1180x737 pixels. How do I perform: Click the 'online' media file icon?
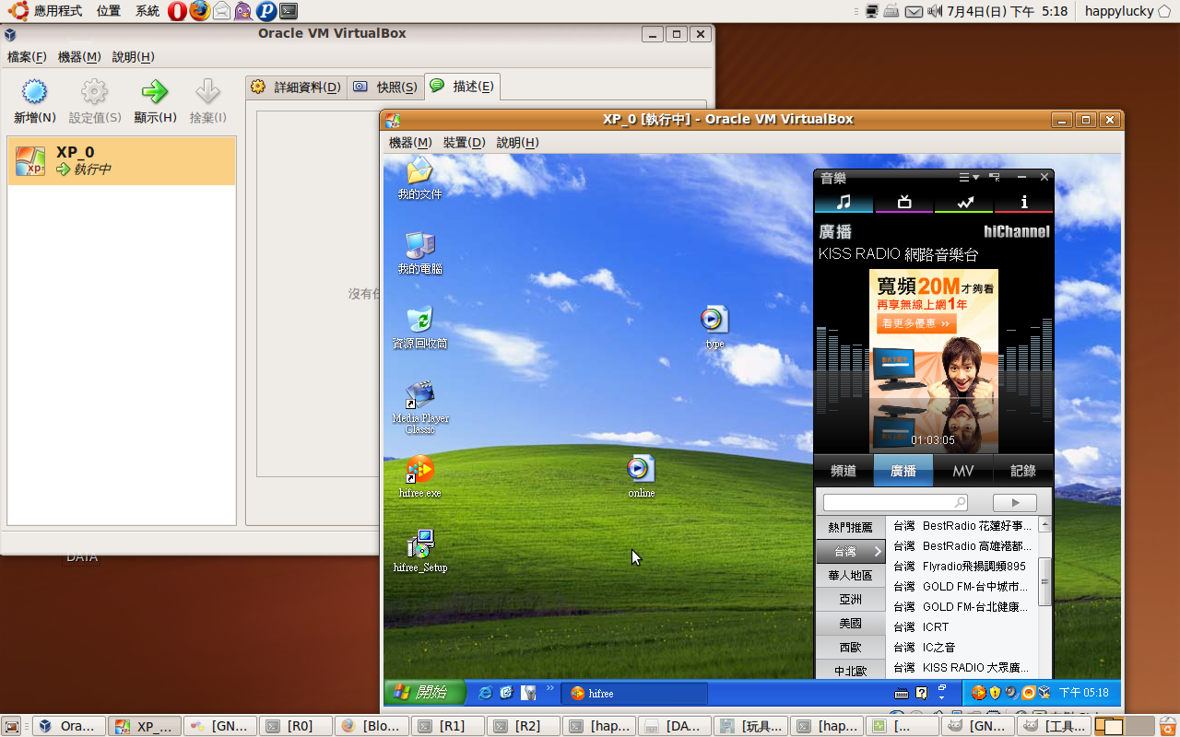(x=641, y=469)
